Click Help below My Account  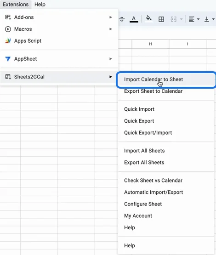pyautogui.click(x=166, y=227)
